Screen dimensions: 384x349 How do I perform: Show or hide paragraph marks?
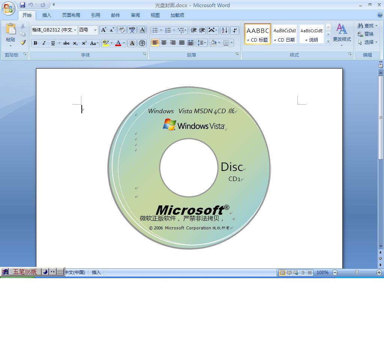coord(235,30)
